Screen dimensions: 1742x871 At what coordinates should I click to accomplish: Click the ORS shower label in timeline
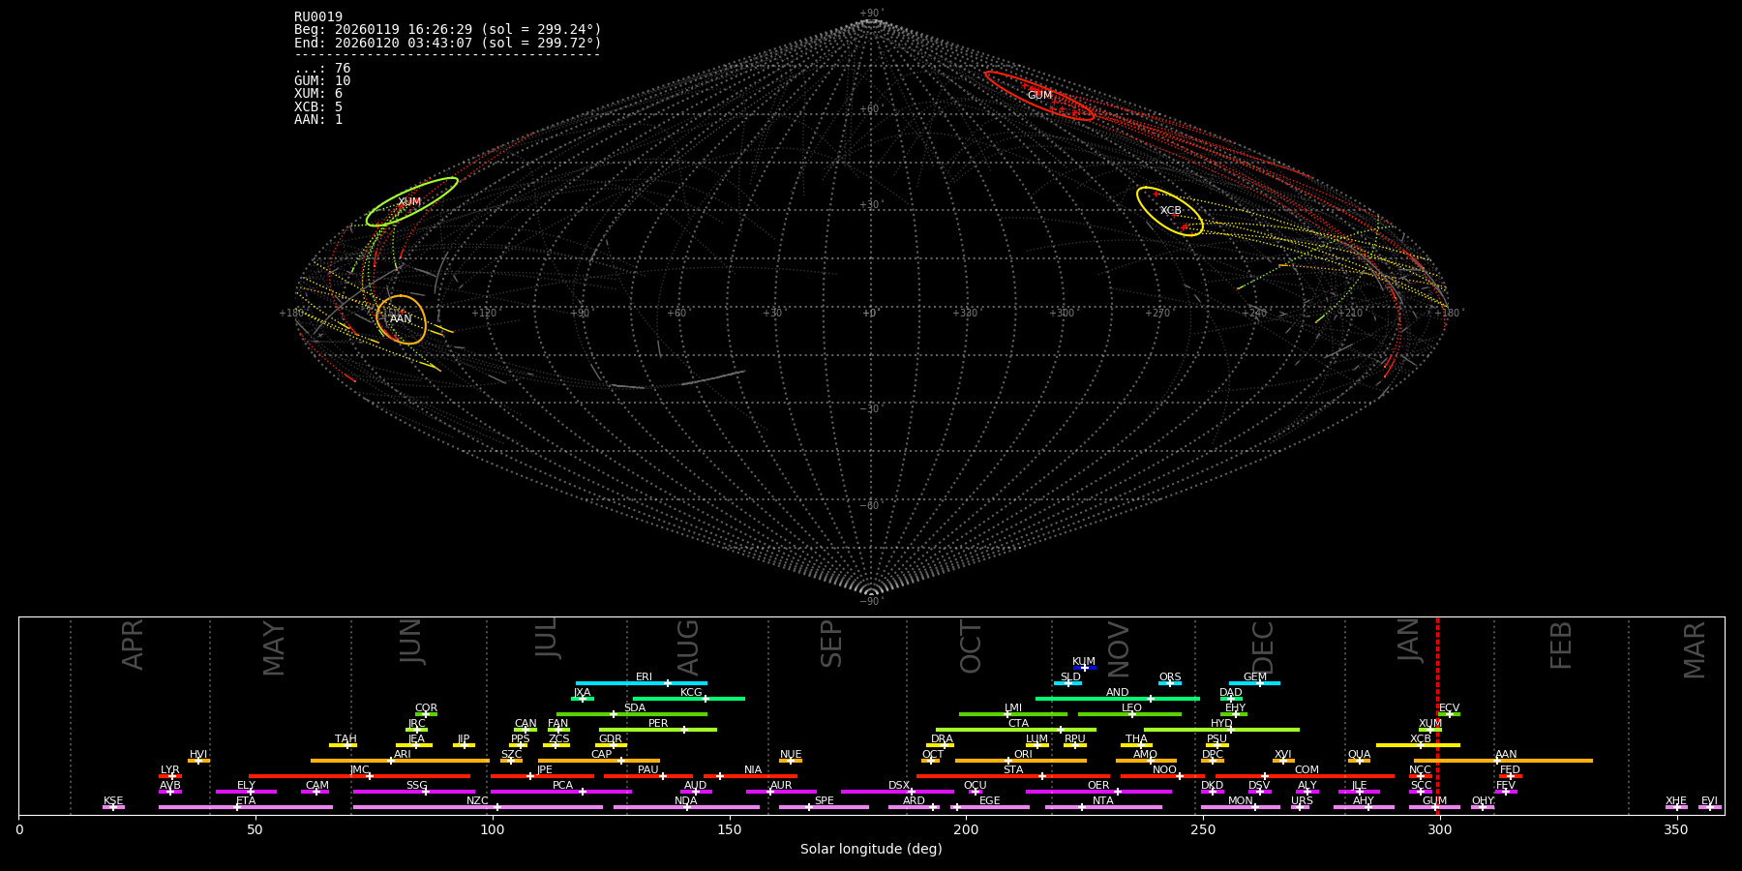coord(1169,677)
